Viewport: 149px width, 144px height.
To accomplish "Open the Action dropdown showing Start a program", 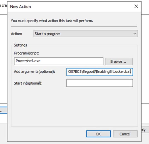I will [x=86, y=34].
